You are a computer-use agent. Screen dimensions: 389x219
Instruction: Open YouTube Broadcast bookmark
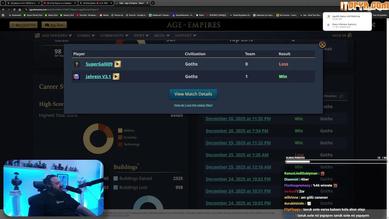click(x=87, y=15)
